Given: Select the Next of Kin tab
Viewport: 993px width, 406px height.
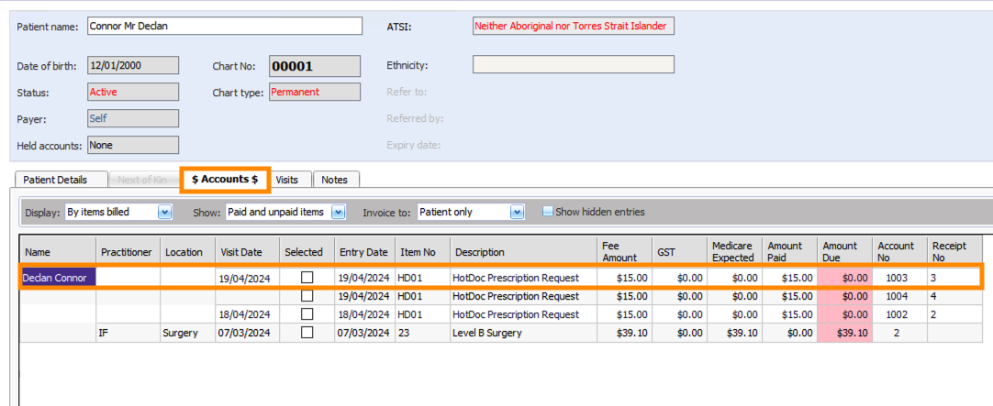Looking at the screenshot, I should 142,180.
